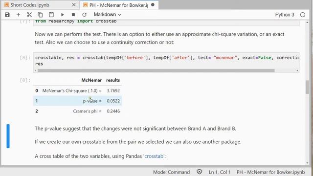Open the Short Codes notebook tab icon

coord(6,5)
